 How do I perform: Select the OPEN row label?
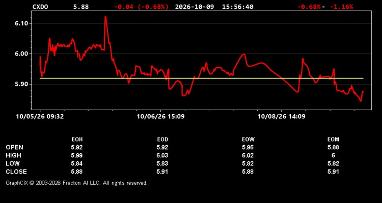coord(15,147)
